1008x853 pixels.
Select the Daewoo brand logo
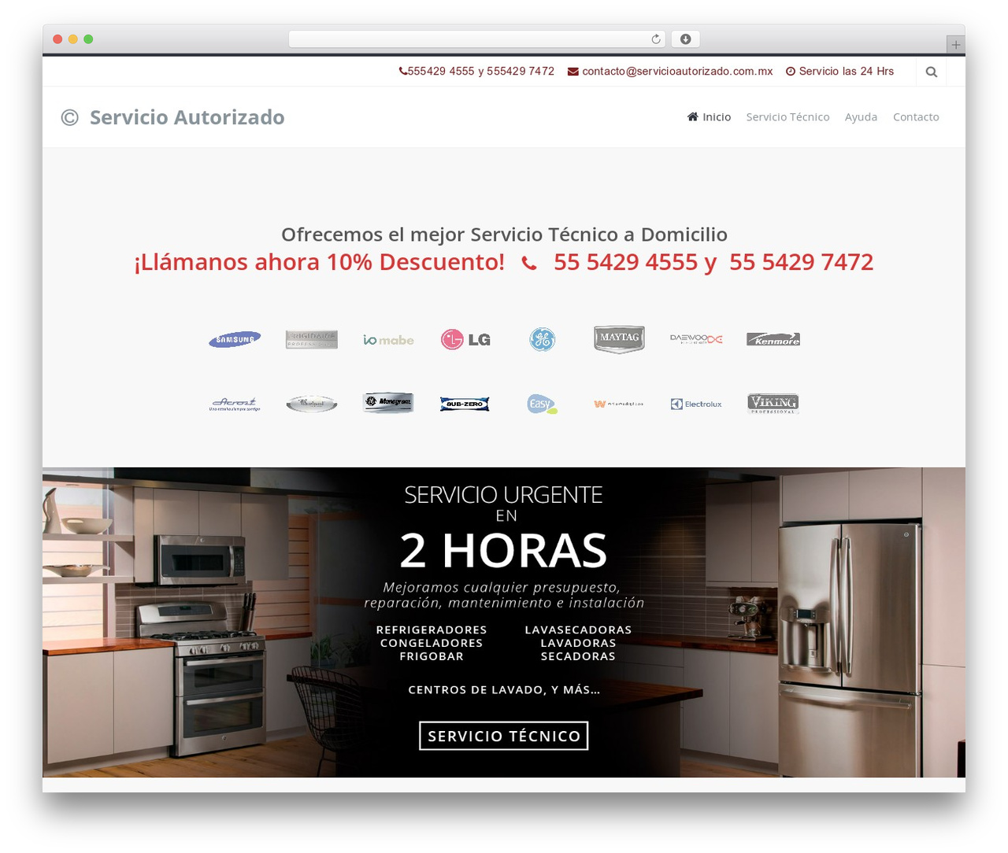tap(696, 339)
